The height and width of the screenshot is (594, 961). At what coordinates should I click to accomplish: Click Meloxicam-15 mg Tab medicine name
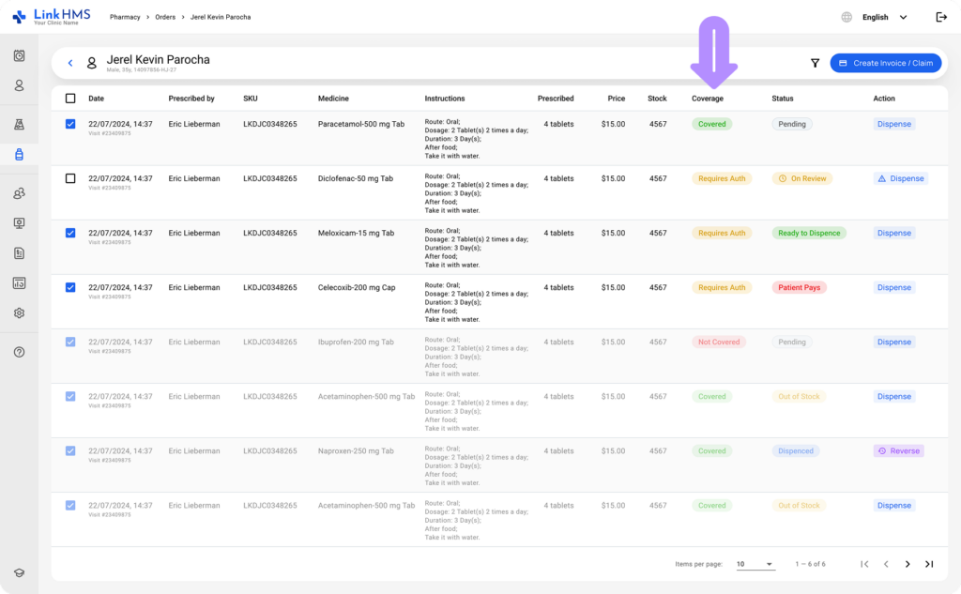point(356,233)
